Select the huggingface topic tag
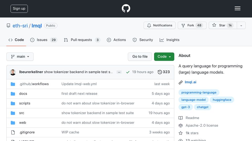This screenshot has height=141, width=252. tap(222, 100)
